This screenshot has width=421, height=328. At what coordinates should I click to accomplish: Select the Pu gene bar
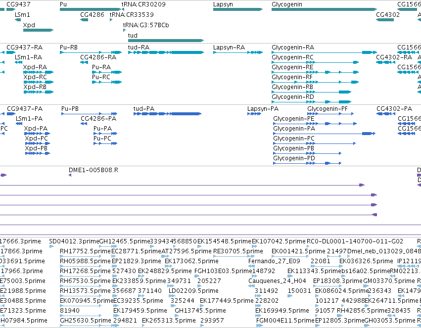click(x=90, y=9)
